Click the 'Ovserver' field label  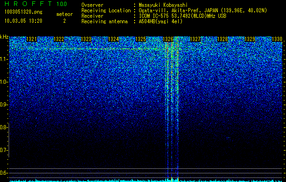pyautogui.click(x=92, y=5)
